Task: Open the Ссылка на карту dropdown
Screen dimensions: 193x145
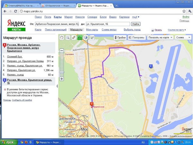Action: coord(177,30)
